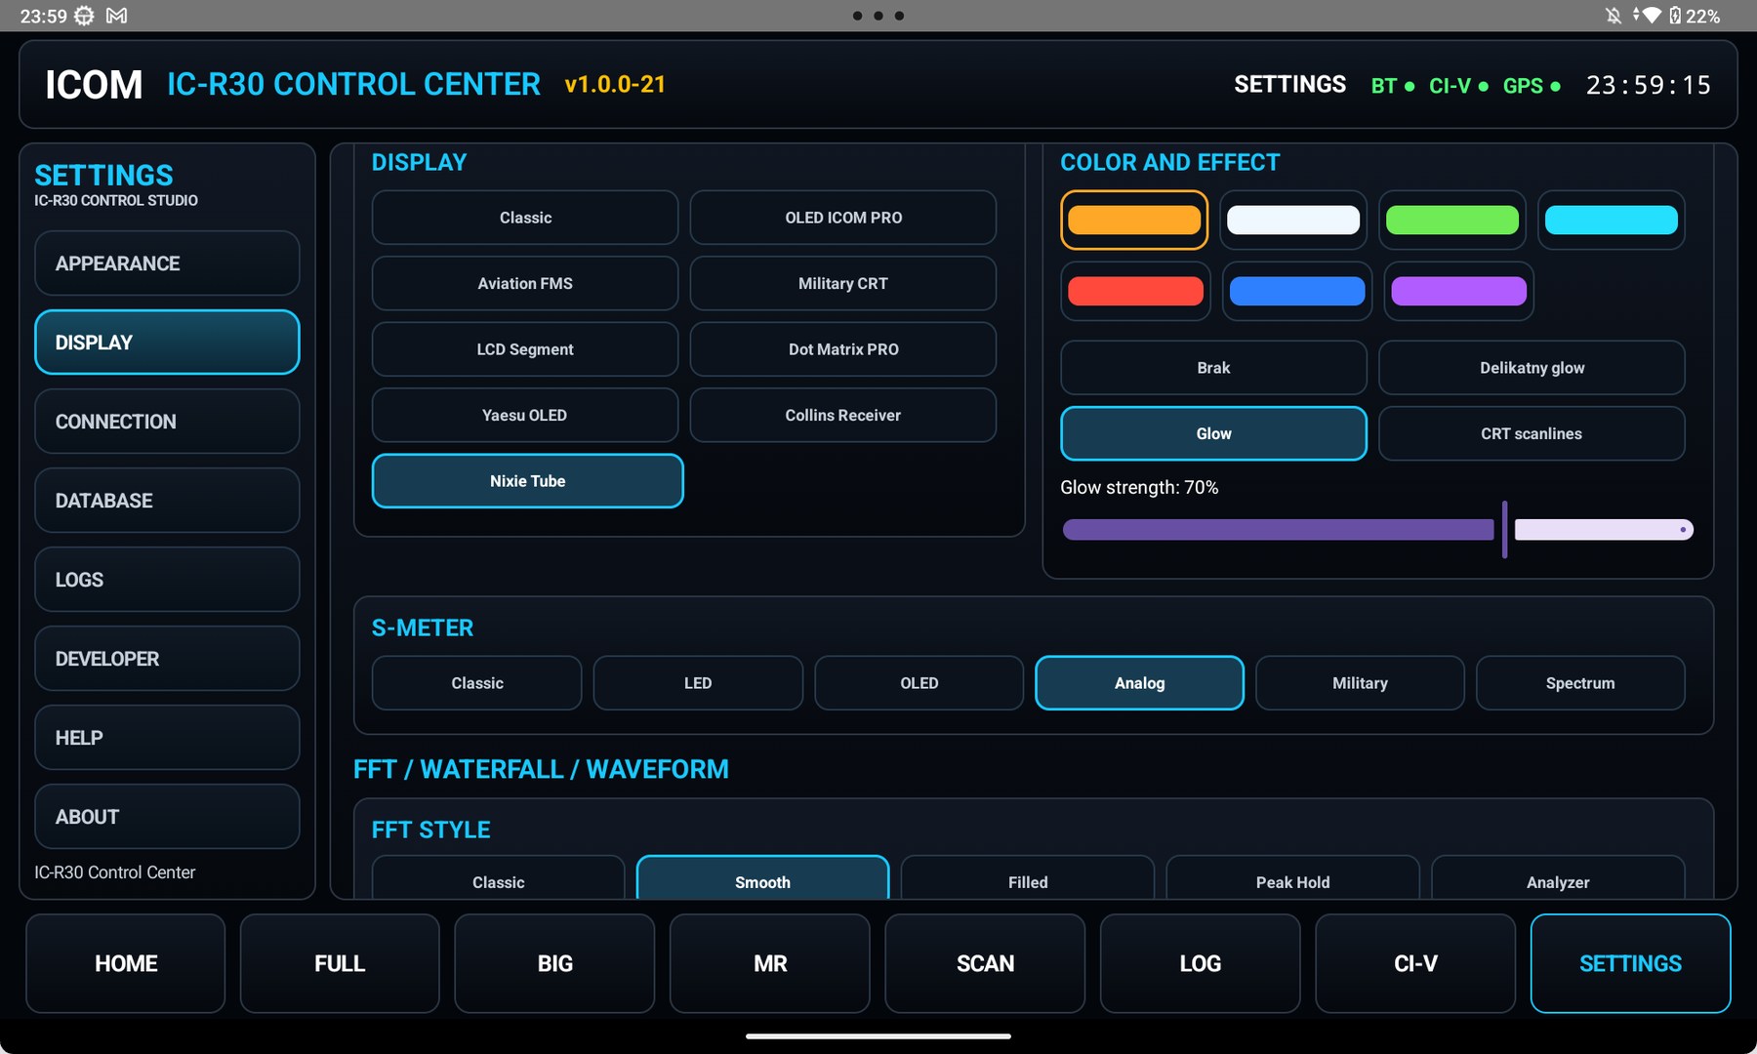
Task: Choose the Aviation FMS display
Action: [525, 283]
